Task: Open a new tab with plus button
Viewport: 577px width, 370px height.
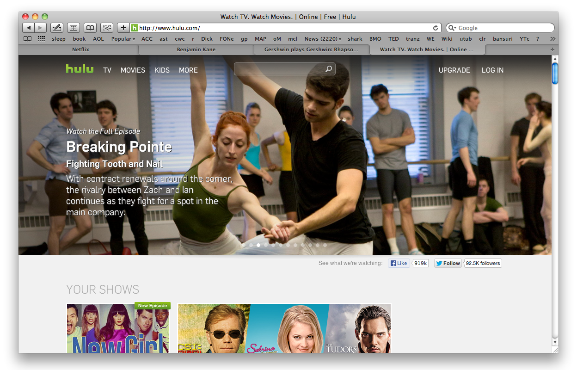Action: pos(552,49)
